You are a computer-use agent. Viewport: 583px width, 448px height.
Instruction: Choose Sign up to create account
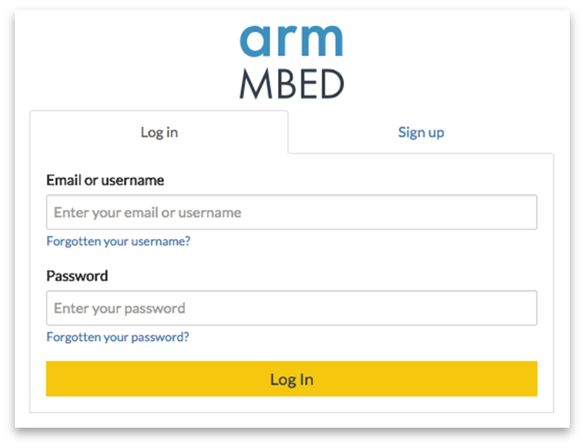(421, 132)
